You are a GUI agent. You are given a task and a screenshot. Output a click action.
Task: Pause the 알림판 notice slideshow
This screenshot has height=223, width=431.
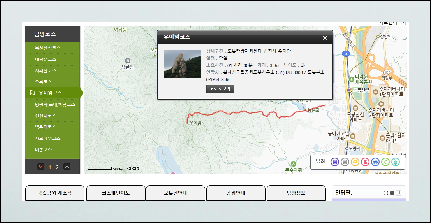coord(399,193)
